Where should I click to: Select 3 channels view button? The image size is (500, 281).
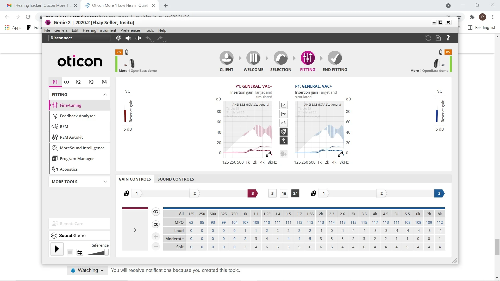click(x=272, y=194)
